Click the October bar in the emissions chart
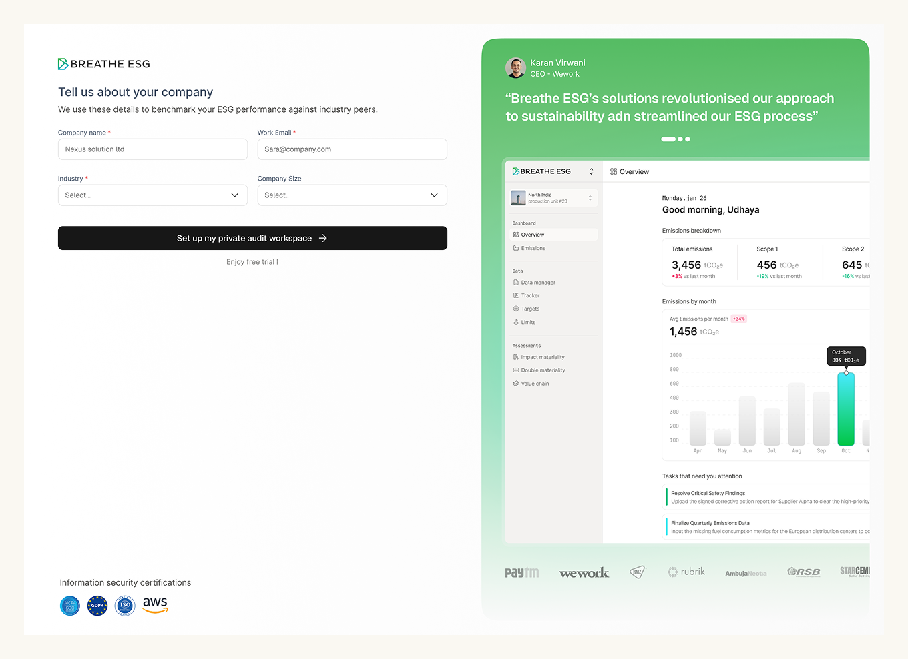908x659 pixels. [x=846, y=409]
